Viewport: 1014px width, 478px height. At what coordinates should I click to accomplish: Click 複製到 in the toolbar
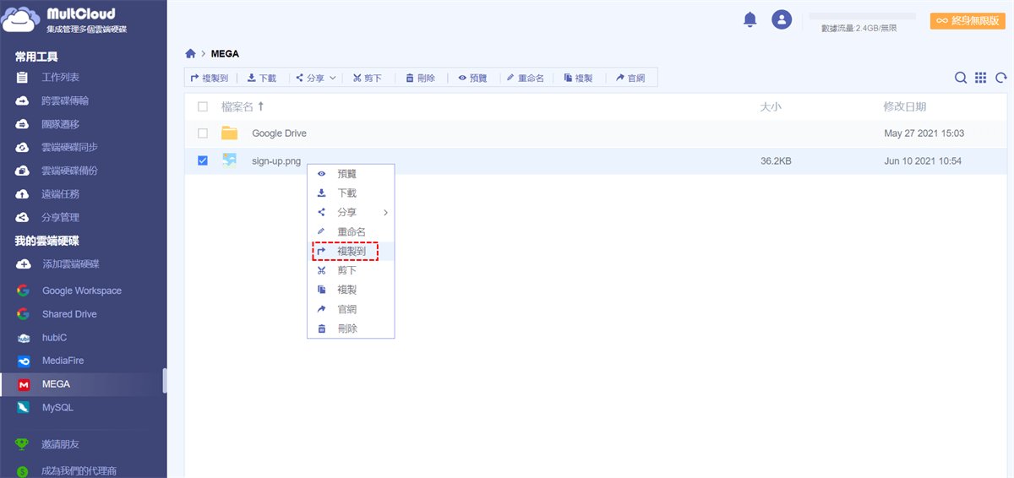210,78
